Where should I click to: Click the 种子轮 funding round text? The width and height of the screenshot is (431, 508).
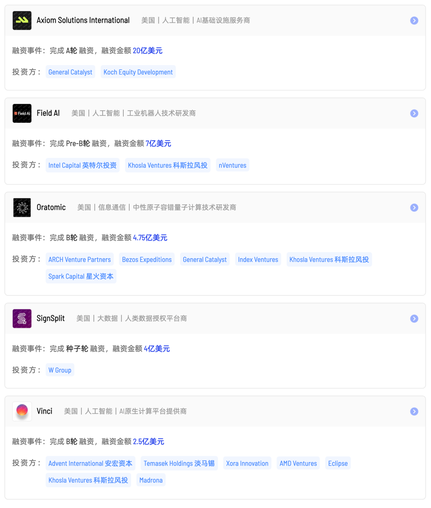pos(77,349)
